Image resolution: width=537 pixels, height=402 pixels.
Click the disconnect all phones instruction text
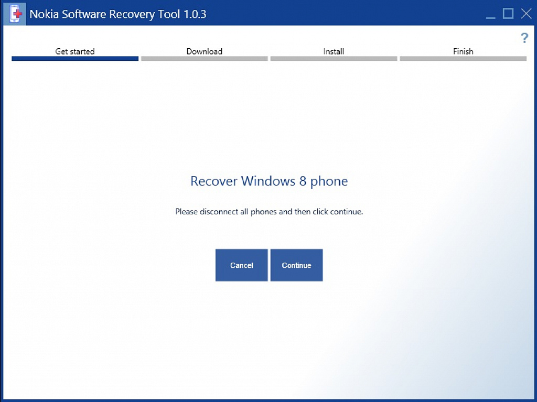coord(269,212)
